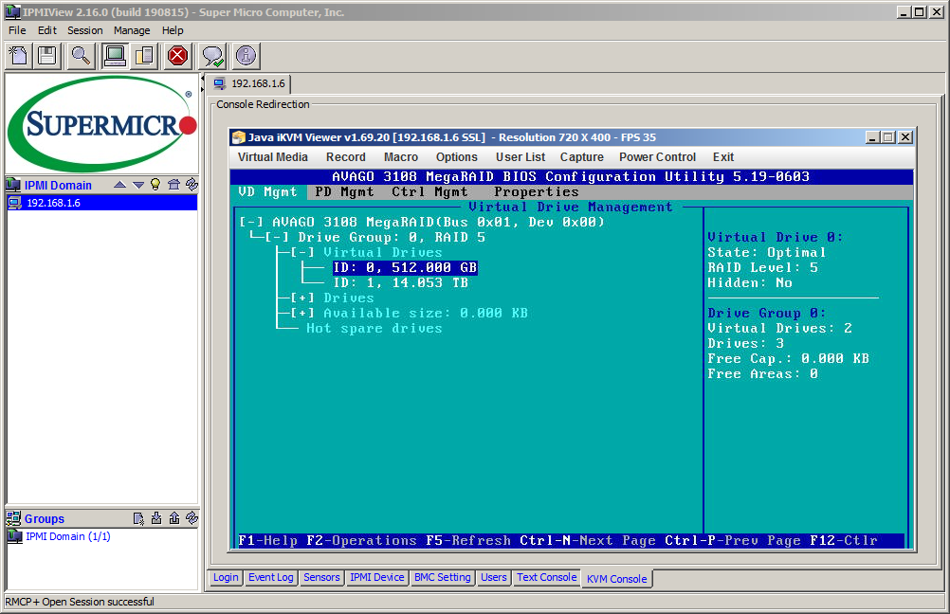950x614 pixels.
Task: Expand the Available size tree node
Action: [302, 314]
